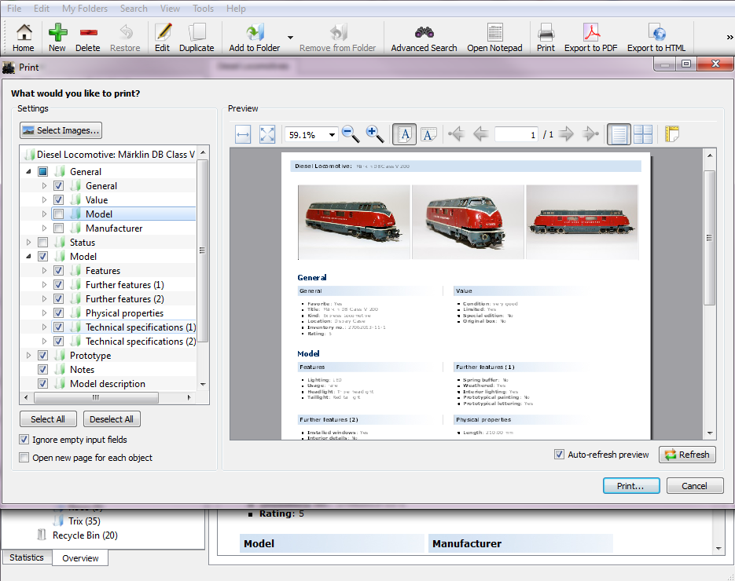735x581 pixels.
Task: Select the normal font size A icon
Action: pyautogui.click(x=405, y=135)
